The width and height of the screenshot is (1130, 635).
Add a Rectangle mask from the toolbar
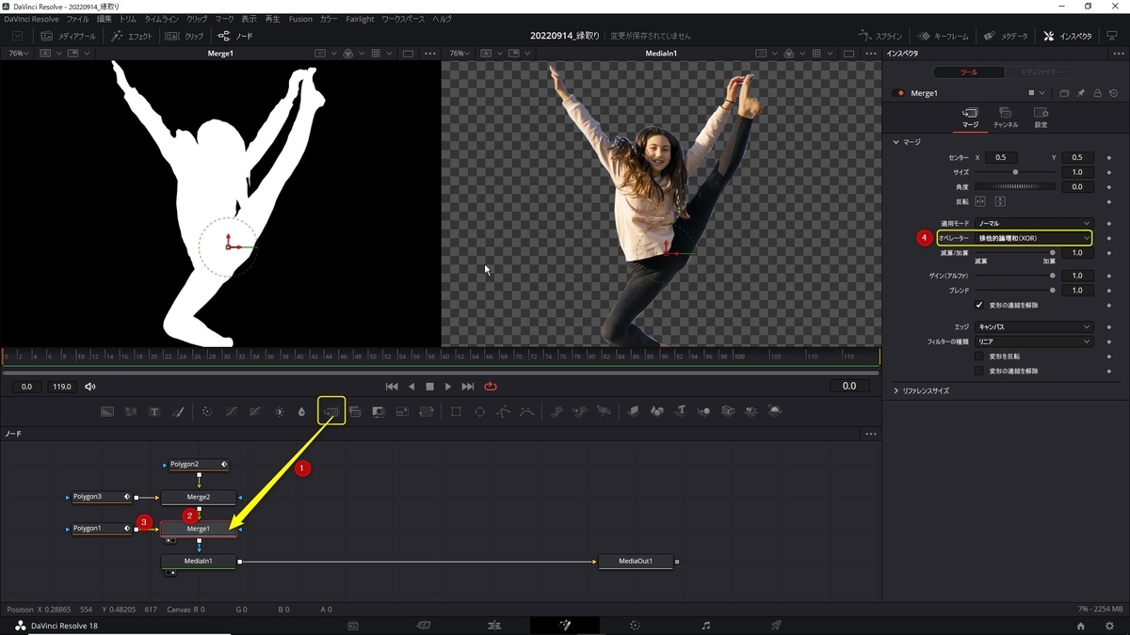tap(456, 411)
